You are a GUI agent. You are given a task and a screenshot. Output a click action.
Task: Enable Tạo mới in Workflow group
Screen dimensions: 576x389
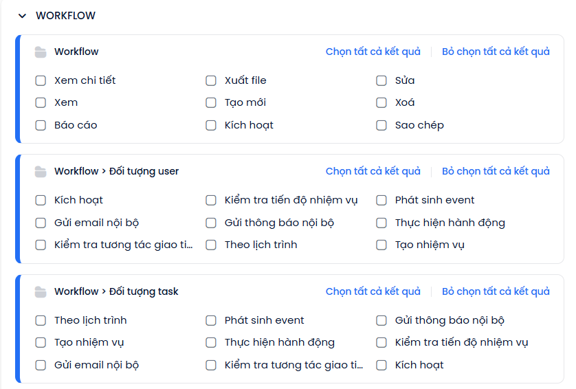click(x=211, y=103)
